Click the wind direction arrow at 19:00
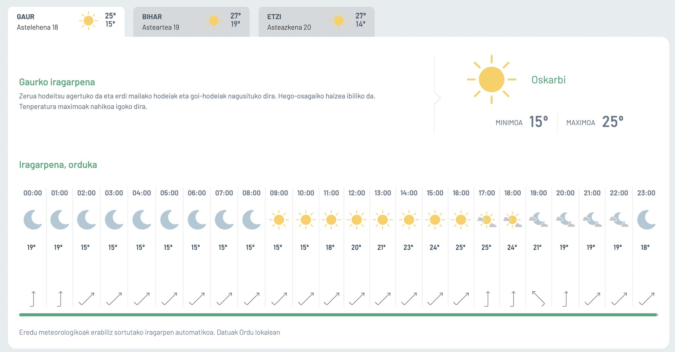675x352 pixels. [538, 299]
